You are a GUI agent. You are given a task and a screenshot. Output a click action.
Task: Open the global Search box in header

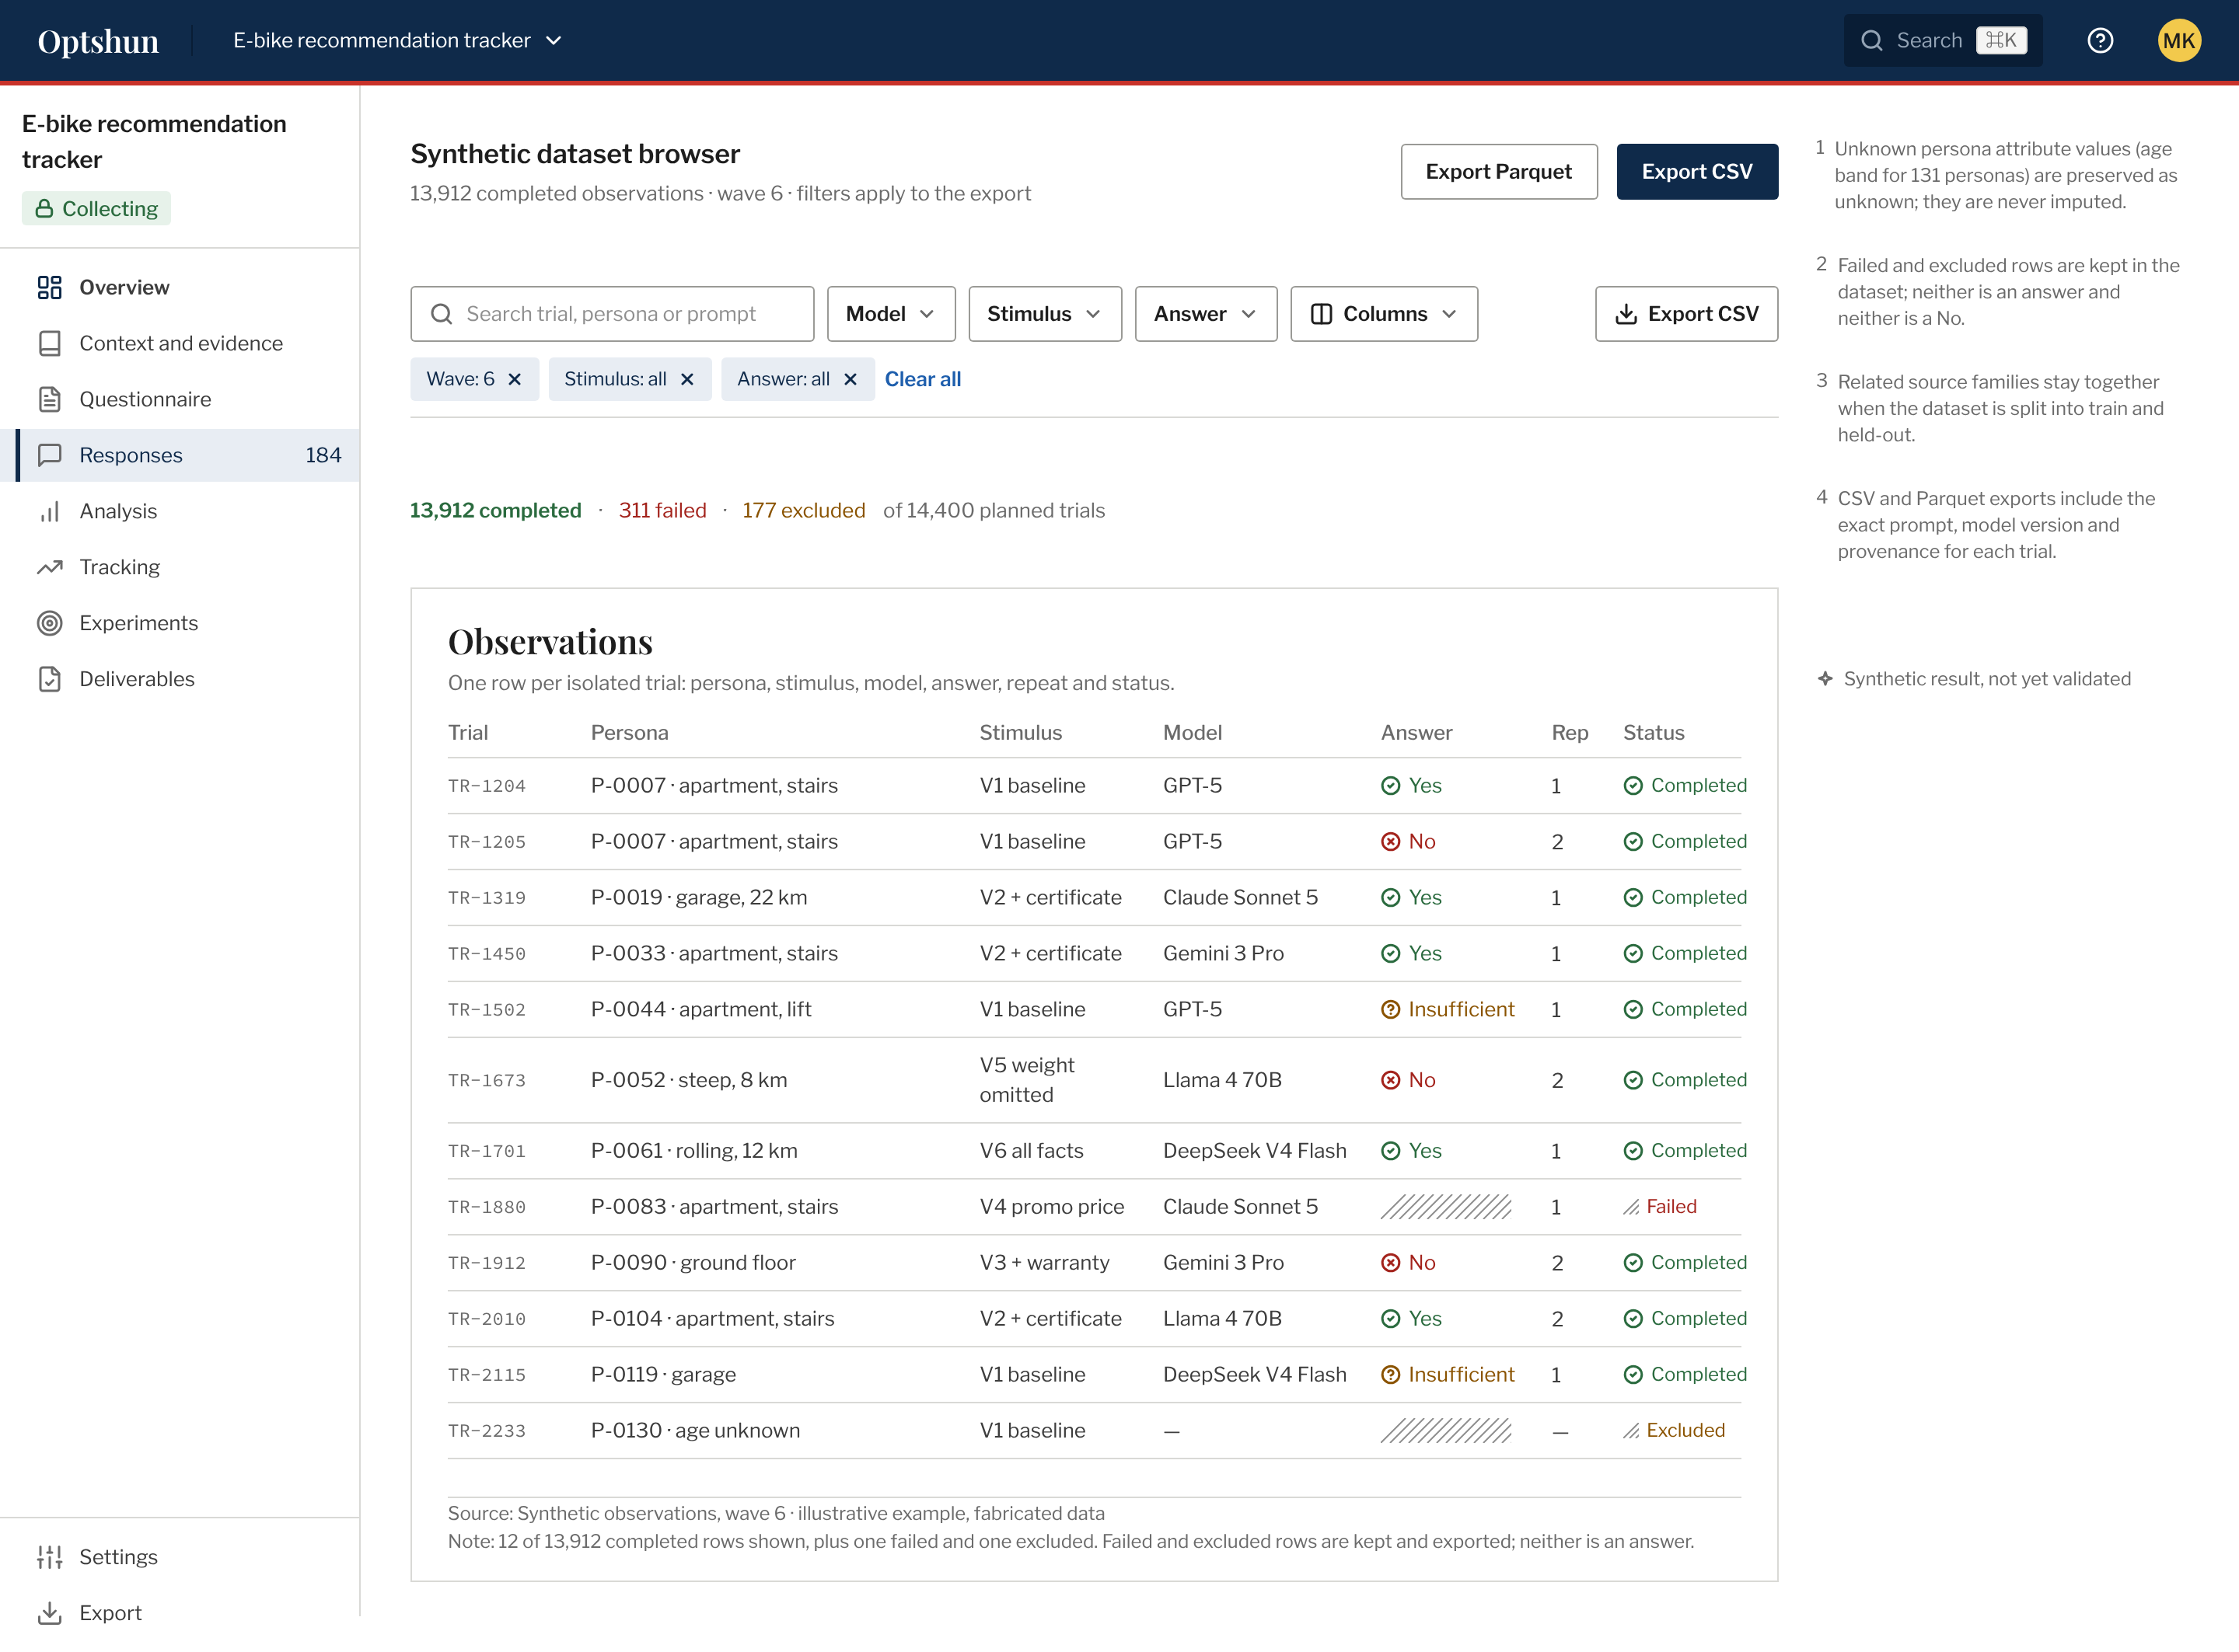(1942, 40)
